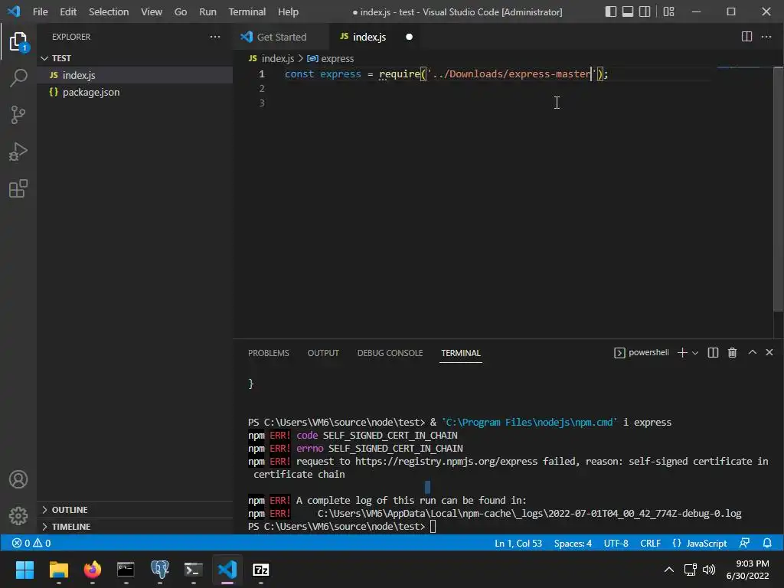Open the Terminal menu
The image size is (784, 588).
click(247, 11)
